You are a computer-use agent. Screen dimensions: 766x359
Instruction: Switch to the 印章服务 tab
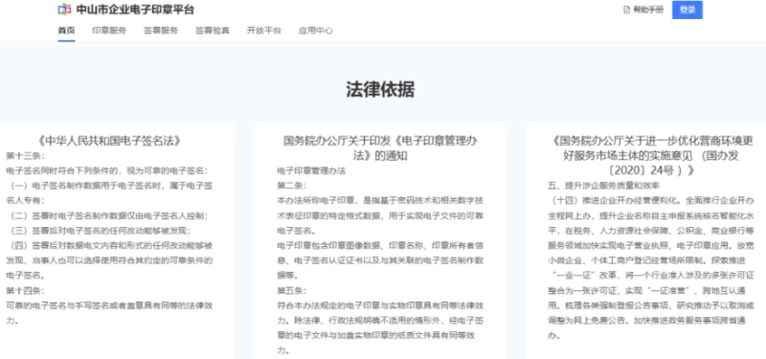click(x=109, y=31)
